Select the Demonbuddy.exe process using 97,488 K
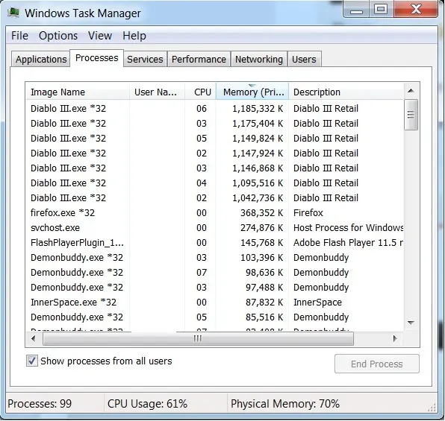This screenshot has height=421, width=445. 214,288
